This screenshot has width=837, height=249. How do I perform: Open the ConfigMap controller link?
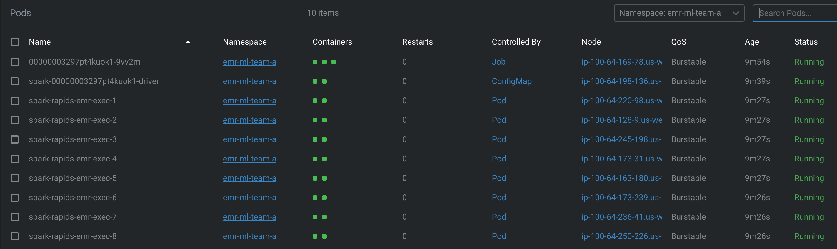pyautogui.click(x=512, y=81)
